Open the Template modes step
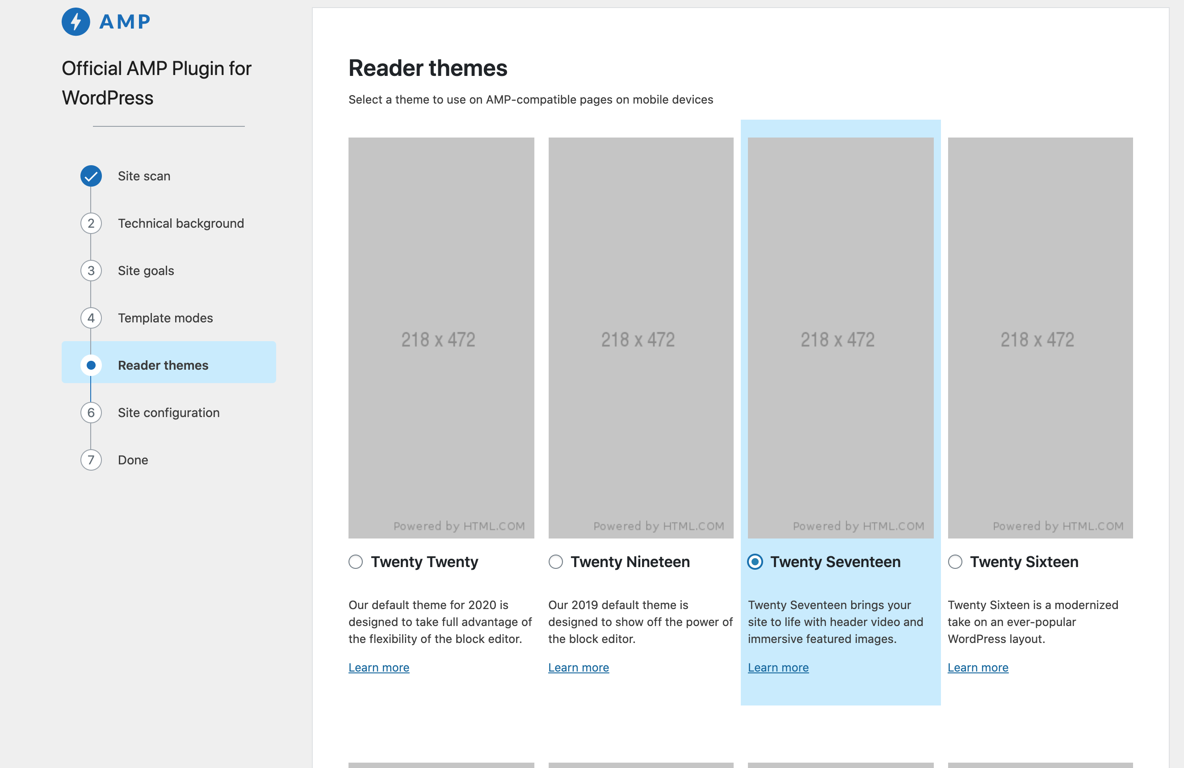 pos(165,317)
